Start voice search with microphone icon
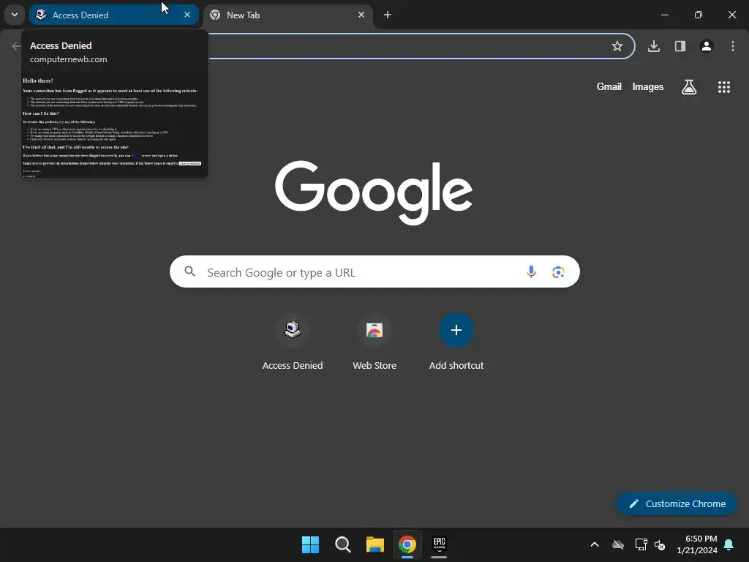 pyautogui.click(x=531, y=272)
